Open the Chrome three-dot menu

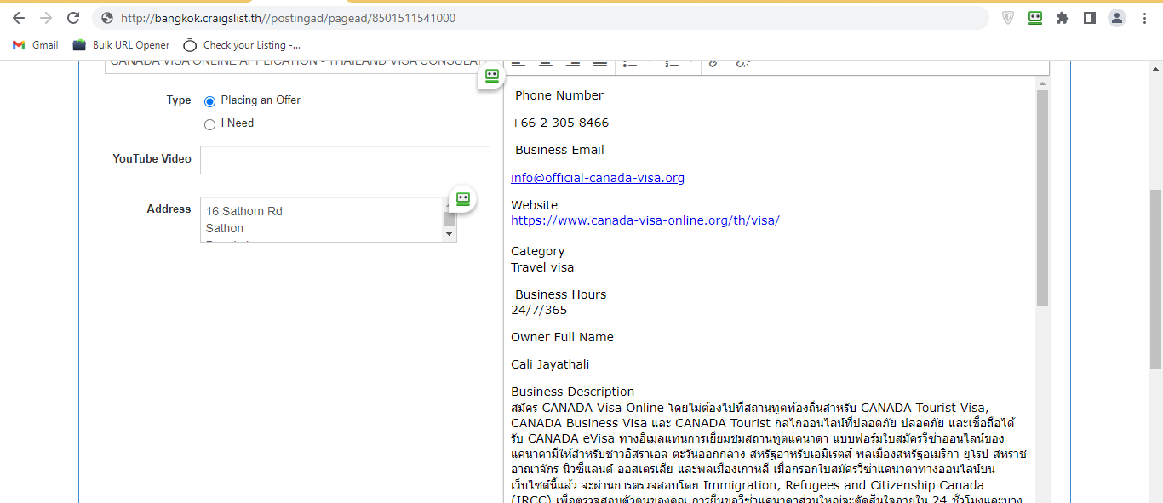coord(1144,18)
